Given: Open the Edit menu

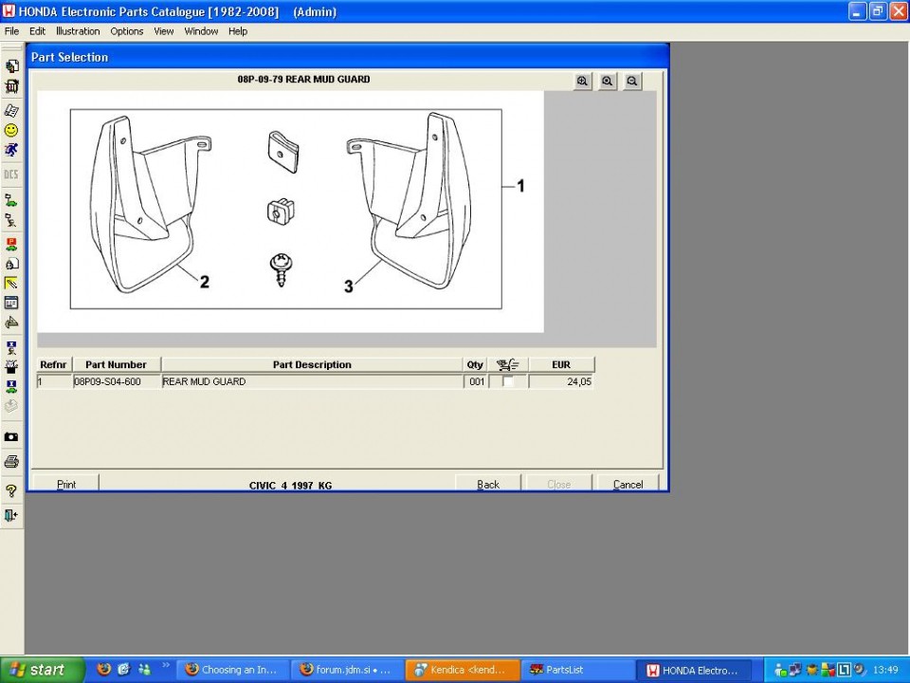Looking at the screenshot, I should click(x=37, y=31).
